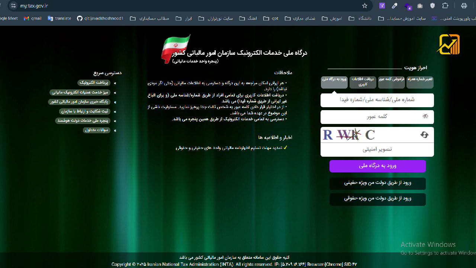Viewport: 476px width, 268px height.
Task: Click ورود از طریق دولت من ویژه حقیقی
Action: click(x=377, y=184)
